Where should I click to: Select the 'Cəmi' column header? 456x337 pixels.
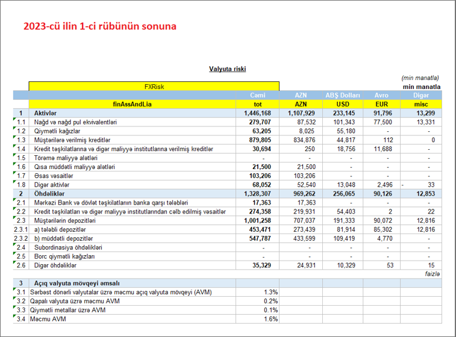[257, 96]
